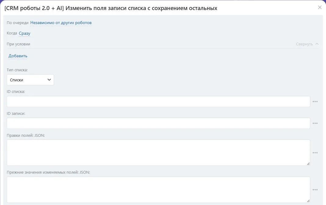The image size is (326, 205).
Task: Focus the «ID списка» input field
Action: [x=158, y=101]
